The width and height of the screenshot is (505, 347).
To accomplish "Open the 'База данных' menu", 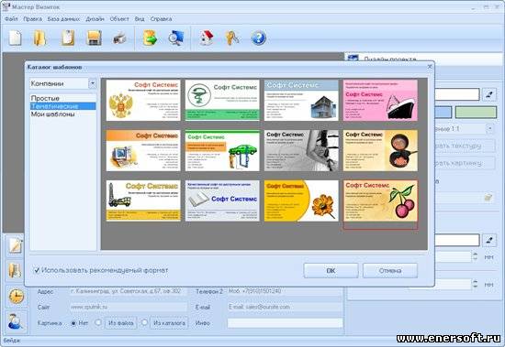I will pos(63,19).
